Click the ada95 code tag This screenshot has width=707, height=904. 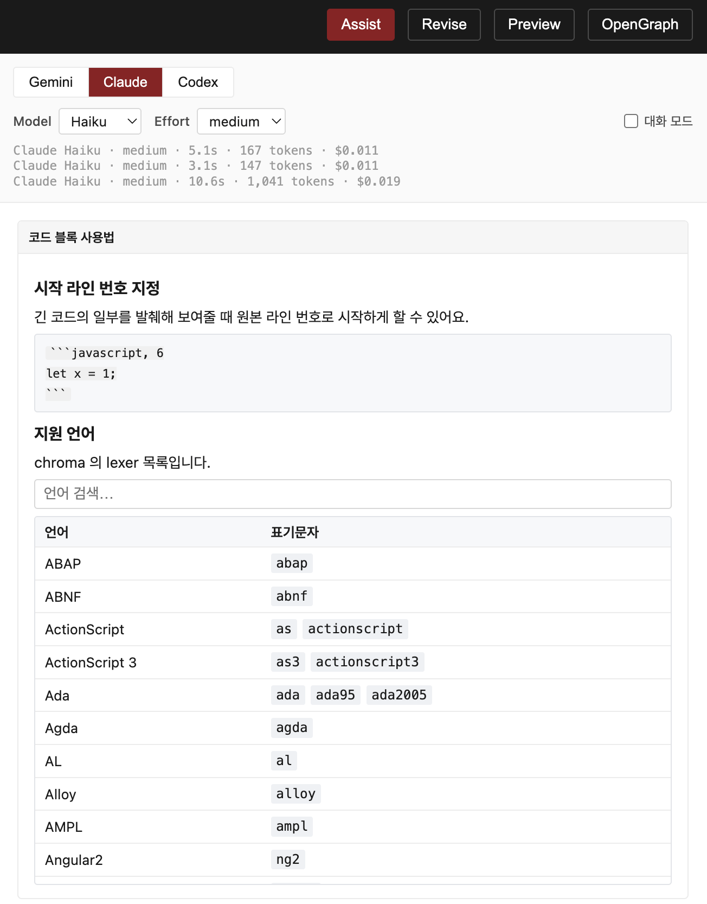point(336,695)
